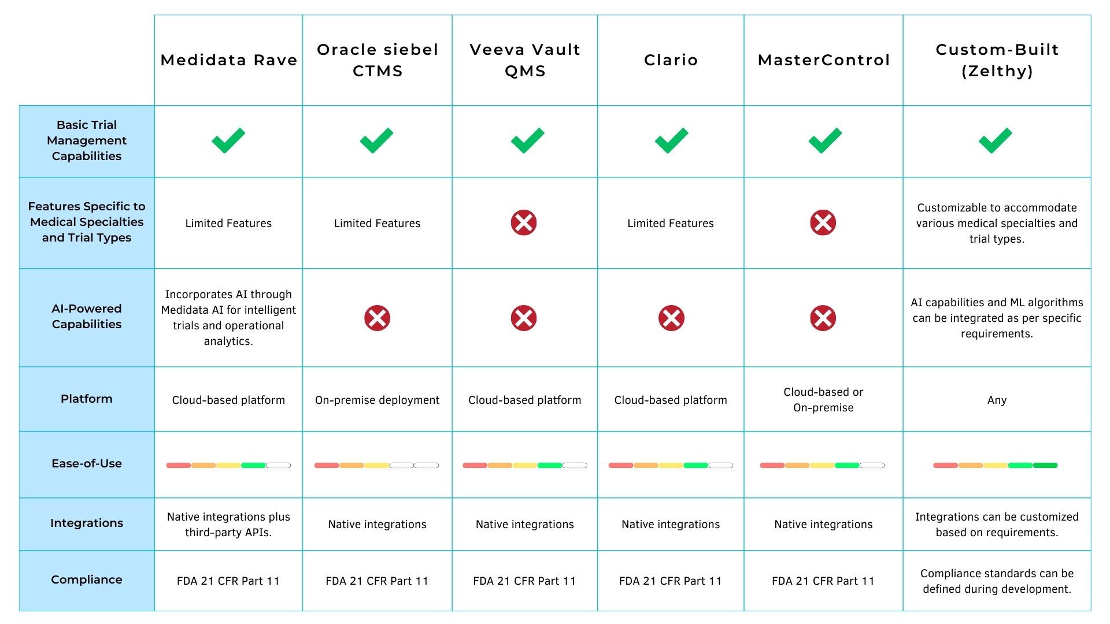Image resolution: width=1110 pixels, height=624 pixels.
Task: Click the green checkmark under Clario
Action: tap(671, 140)
